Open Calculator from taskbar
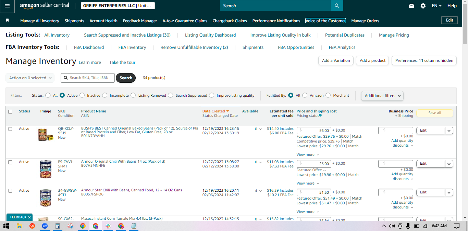The width and height of the screenshot is (468, 231). (x=58, y=226)
